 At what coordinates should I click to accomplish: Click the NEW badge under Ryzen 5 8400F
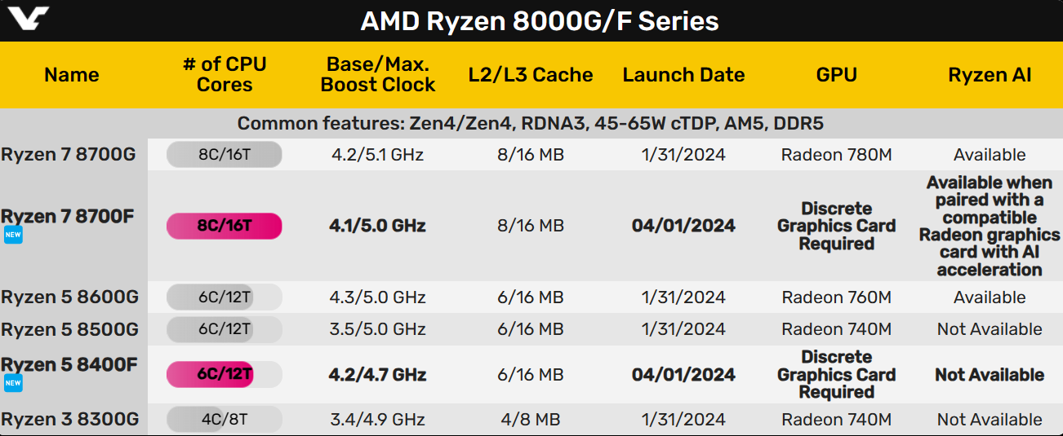(13, 384)
